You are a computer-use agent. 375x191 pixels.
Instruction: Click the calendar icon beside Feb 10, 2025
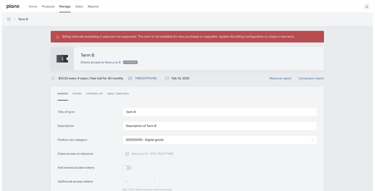[167, 78]
